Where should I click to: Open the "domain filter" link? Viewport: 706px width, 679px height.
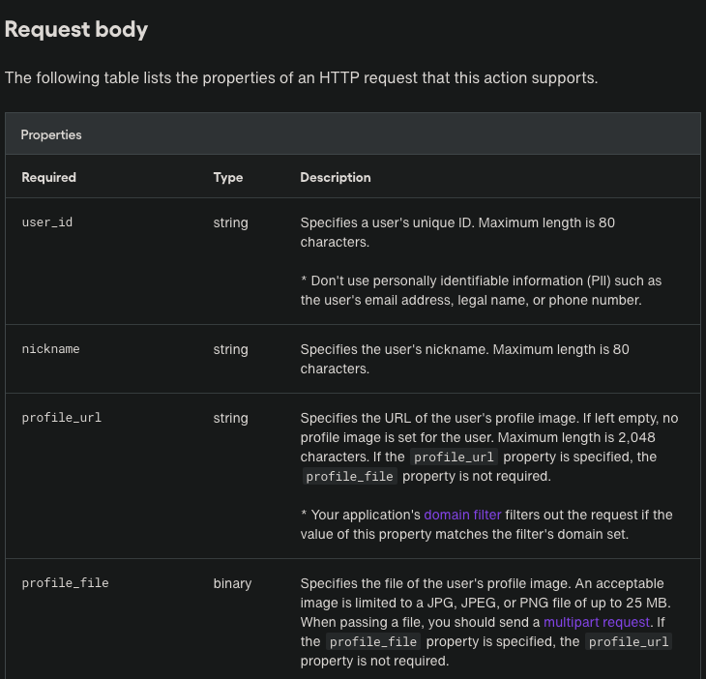pyautogui.click(x=462, y=515)
